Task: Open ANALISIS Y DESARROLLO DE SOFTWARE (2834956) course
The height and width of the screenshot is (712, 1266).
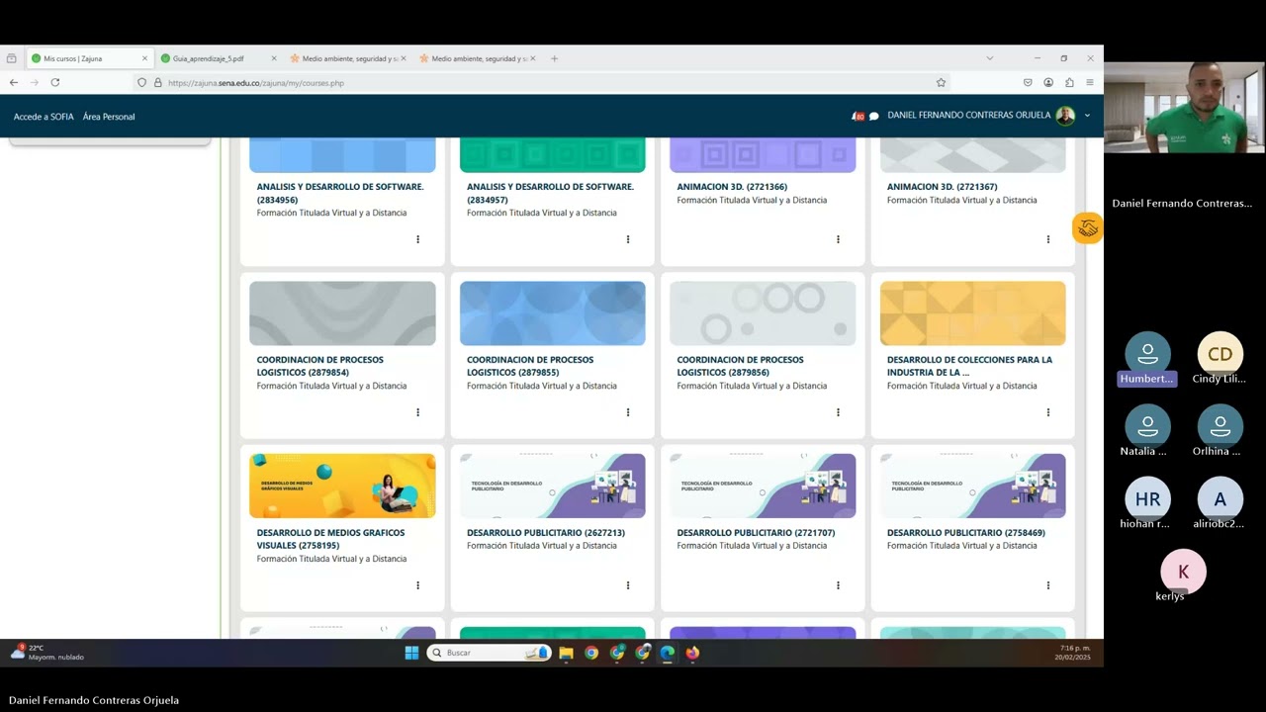Action: (x=340, y=193)
